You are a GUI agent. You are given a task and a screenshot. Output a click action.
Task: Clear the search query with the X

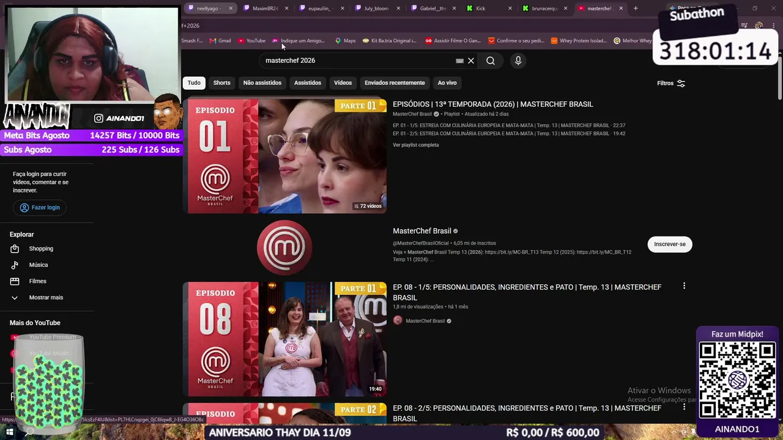tap(471, 61)
